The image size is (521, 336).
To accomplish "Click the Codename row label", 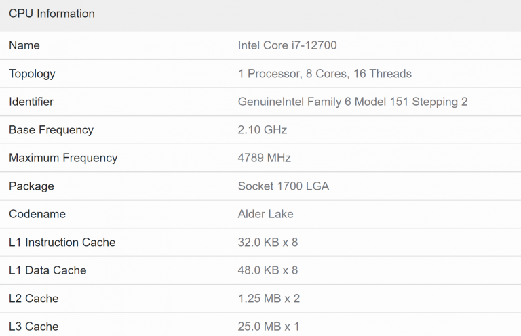I will pyautogui.click(x=37, y=214).
